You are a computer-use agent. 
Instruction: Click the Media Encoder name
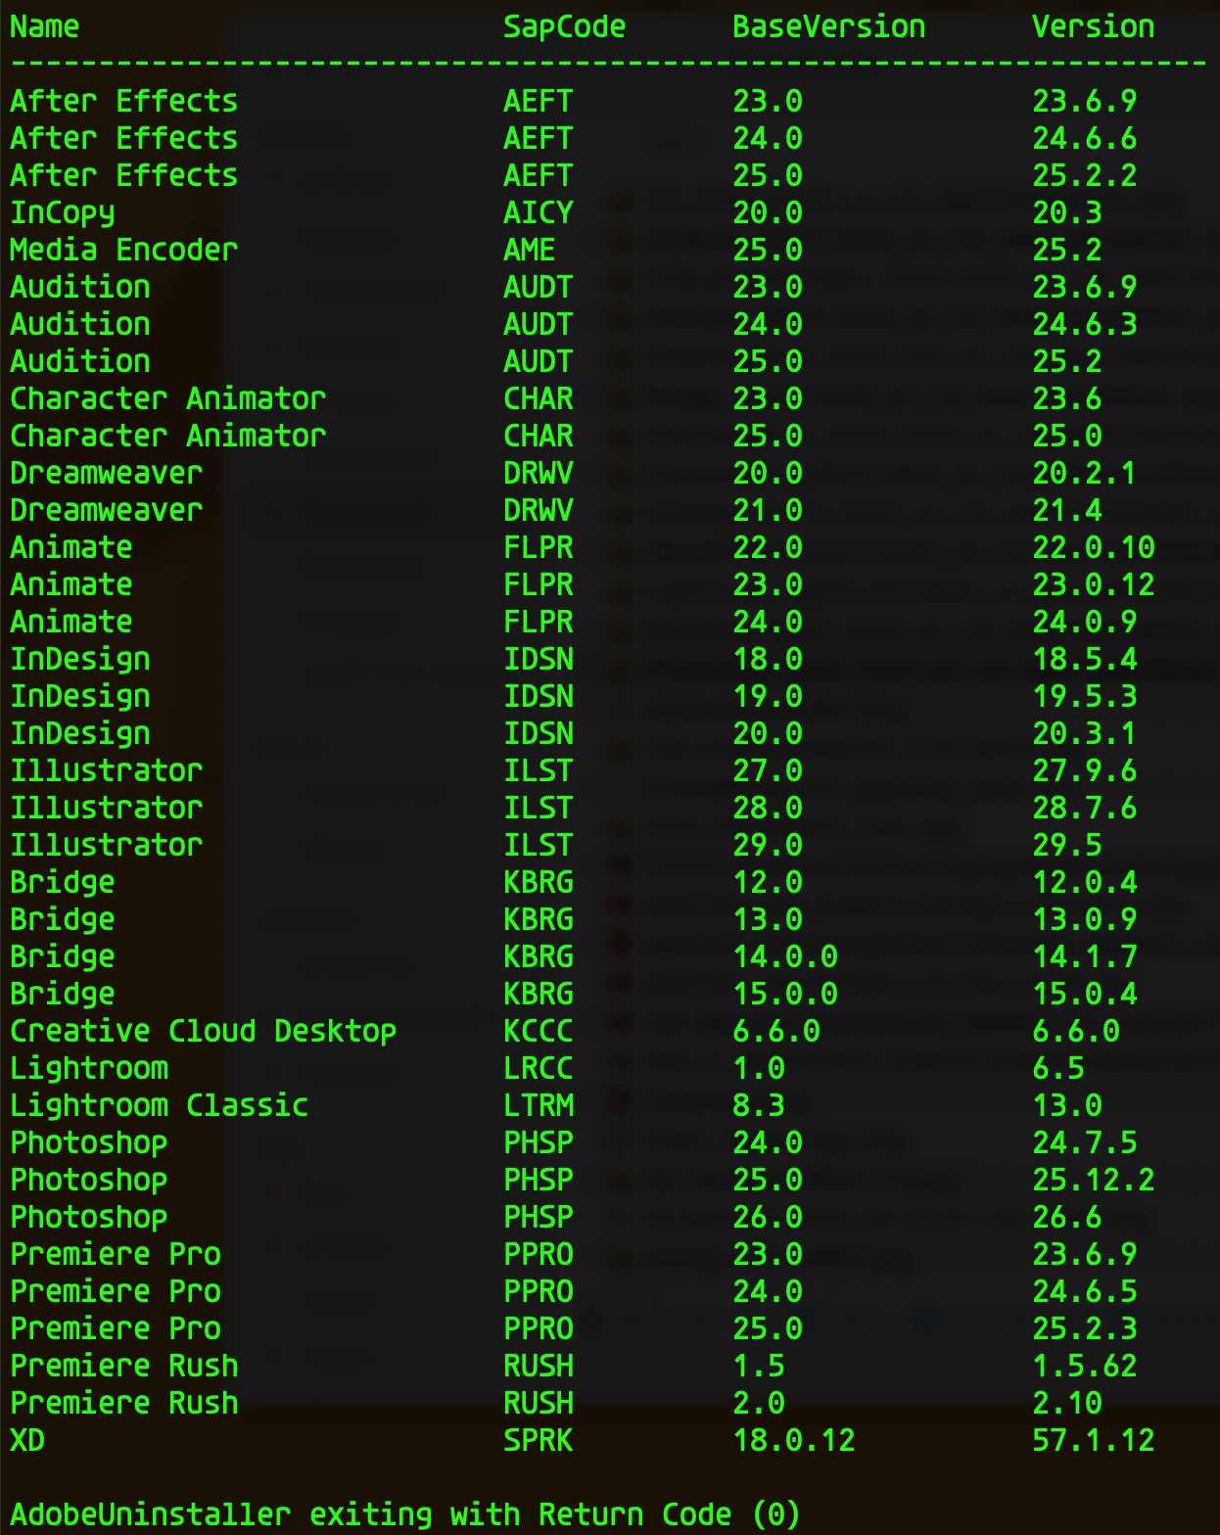point(124,250)
